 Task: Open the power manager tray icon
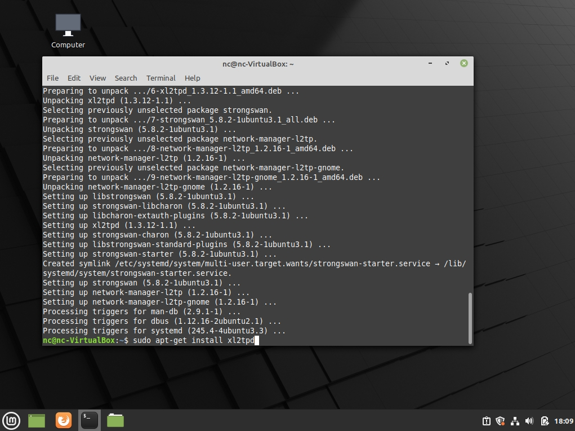click(x=545, y=421)
